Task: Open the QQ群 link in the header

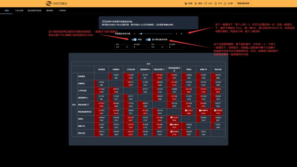Action: point(229,3)
